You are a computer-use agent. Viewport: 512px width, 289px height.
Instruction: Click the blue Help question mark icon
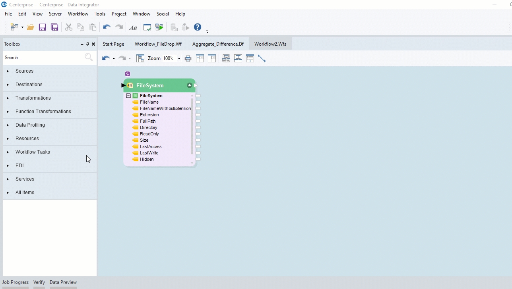[197, 27]
